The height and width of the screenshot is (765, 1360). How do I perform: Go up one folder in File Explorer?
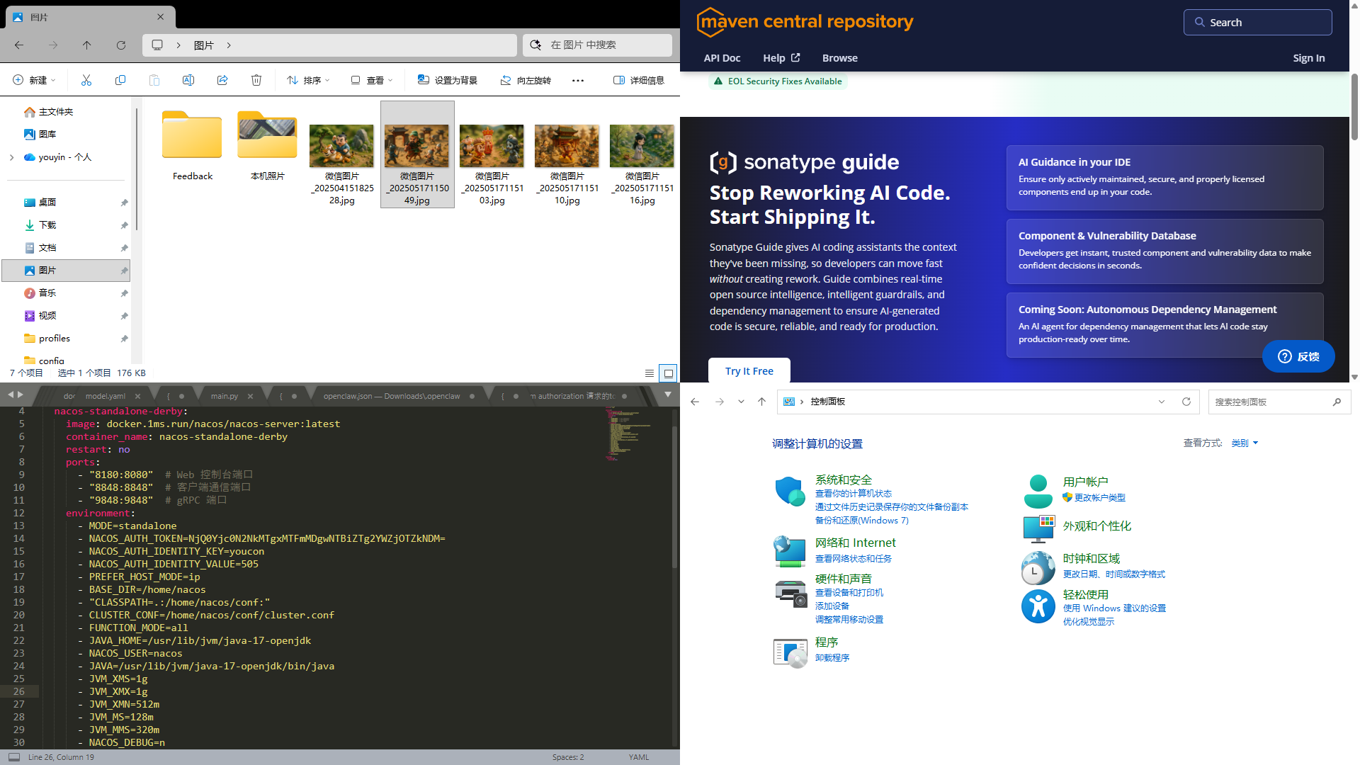point(87,45)
